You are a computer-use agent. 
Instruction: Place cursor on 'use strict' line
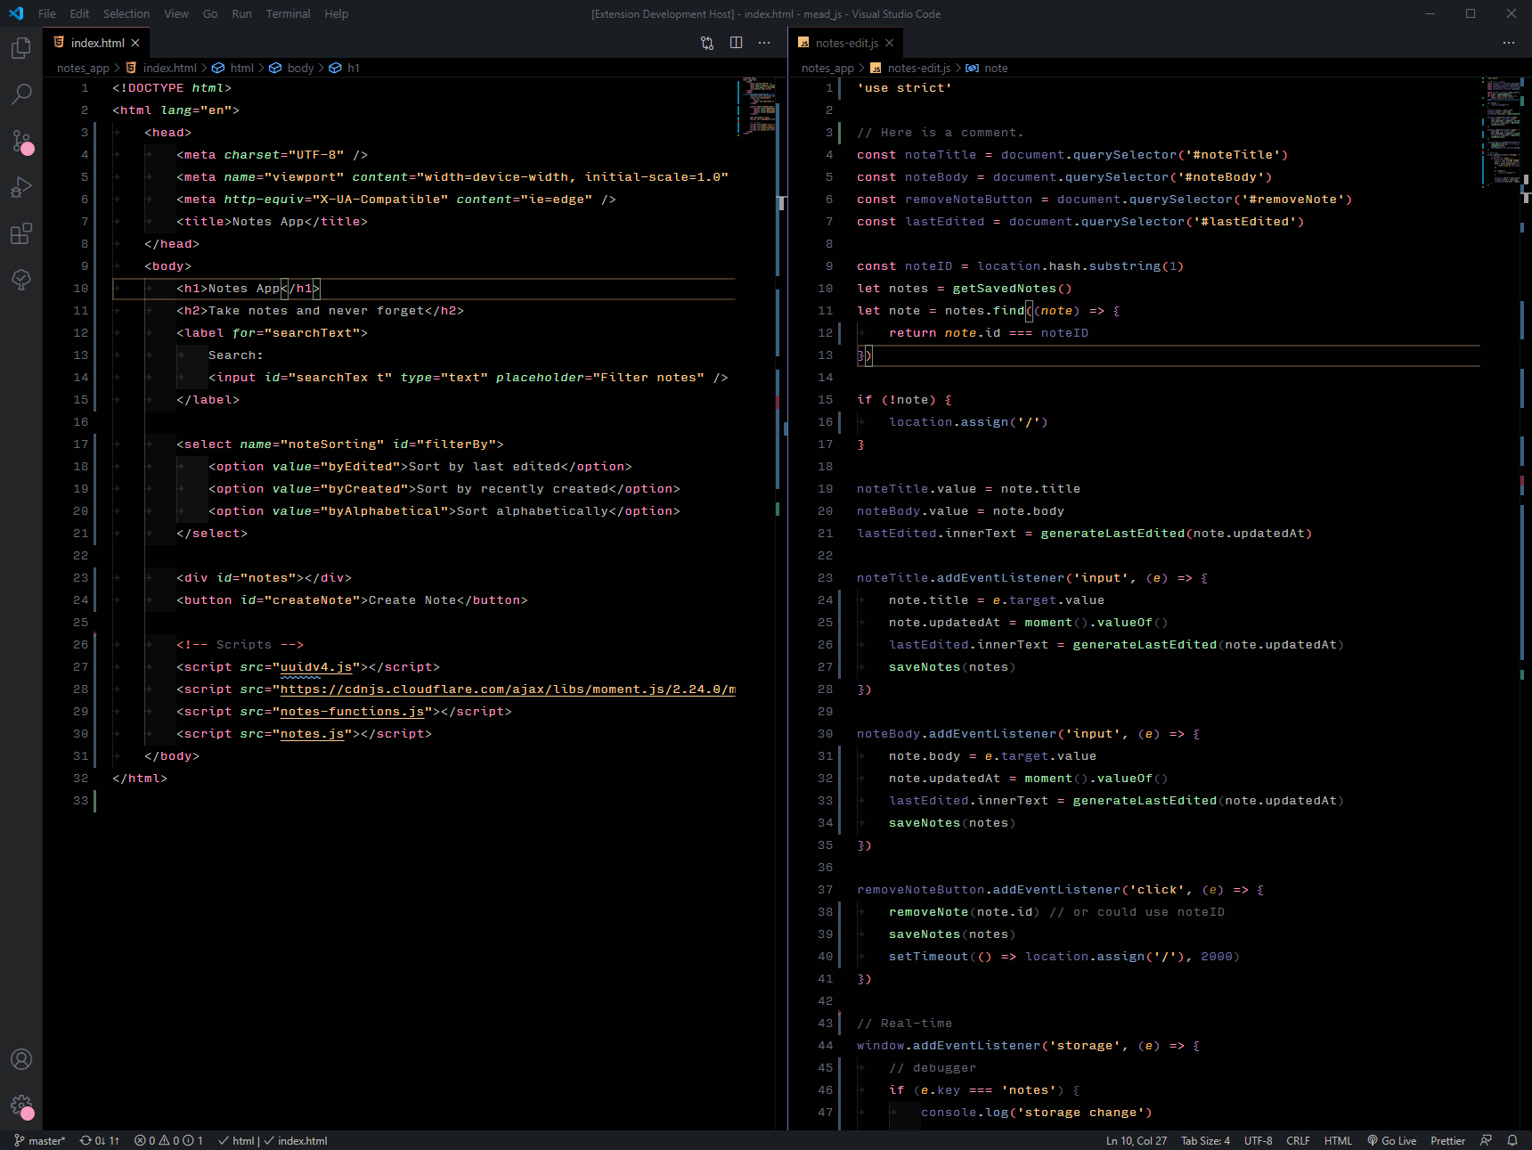[904, 88]
